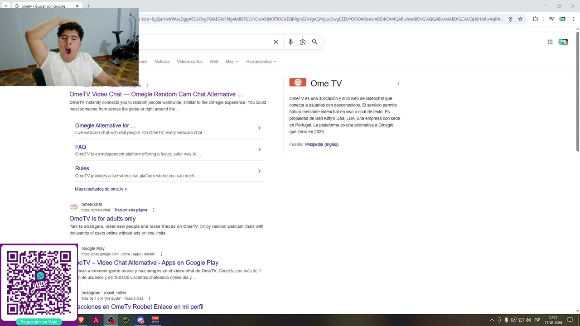Open the Google apps grid
Screen dimensions: 580x326
click(550, 42)
